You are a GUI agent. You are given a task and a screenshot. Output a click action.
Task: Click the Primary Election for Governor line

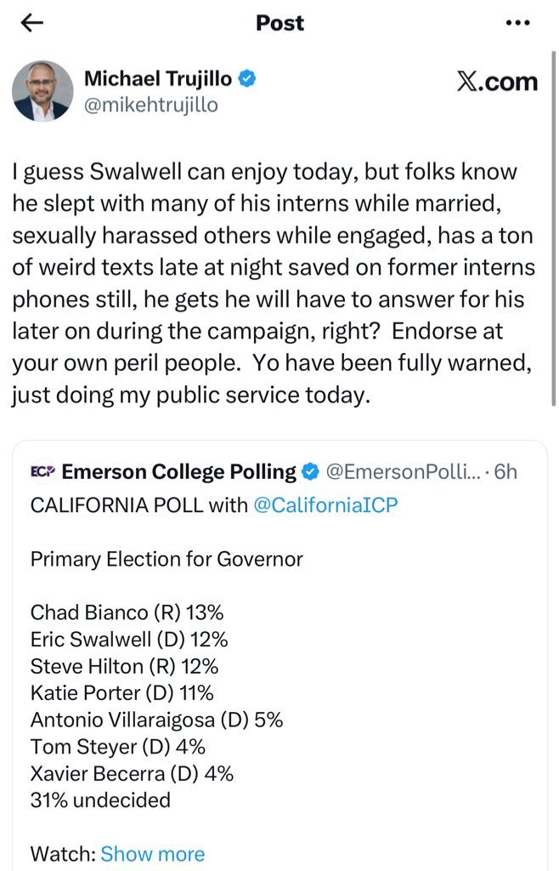click(x=167, y=559)
